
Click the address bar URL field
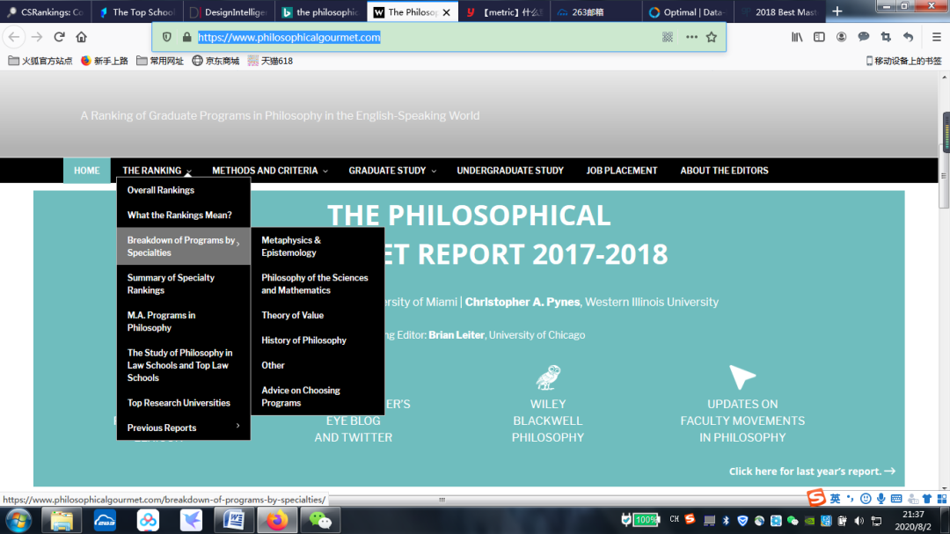[x=422, y=37]
